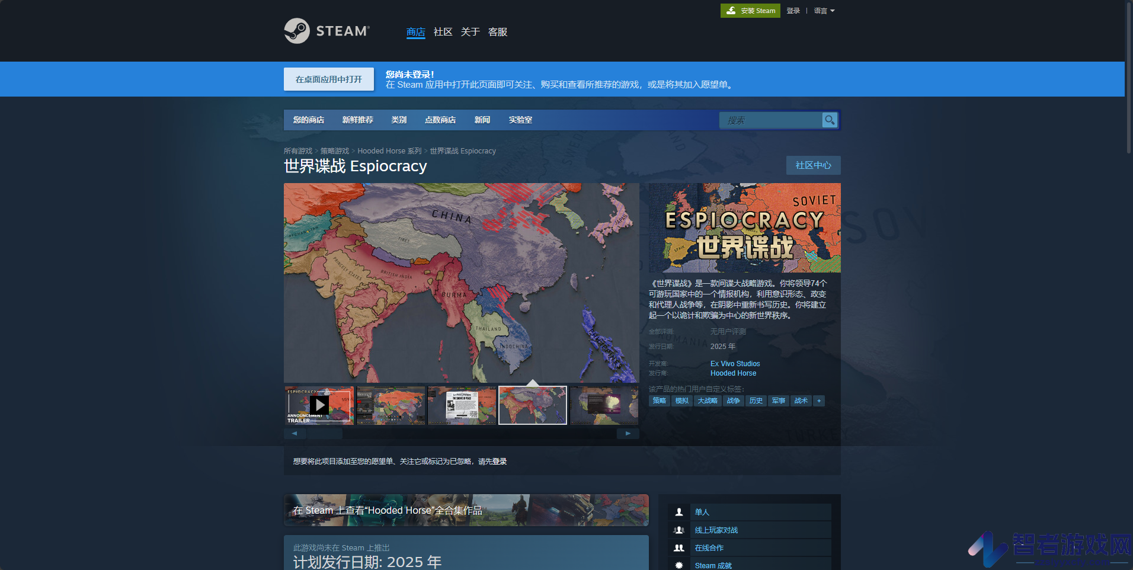Image resolution: width=1133 pixels, height=570 pixels.
Task: Open the 点数商店 points shop
Action: tap(440, 120)
